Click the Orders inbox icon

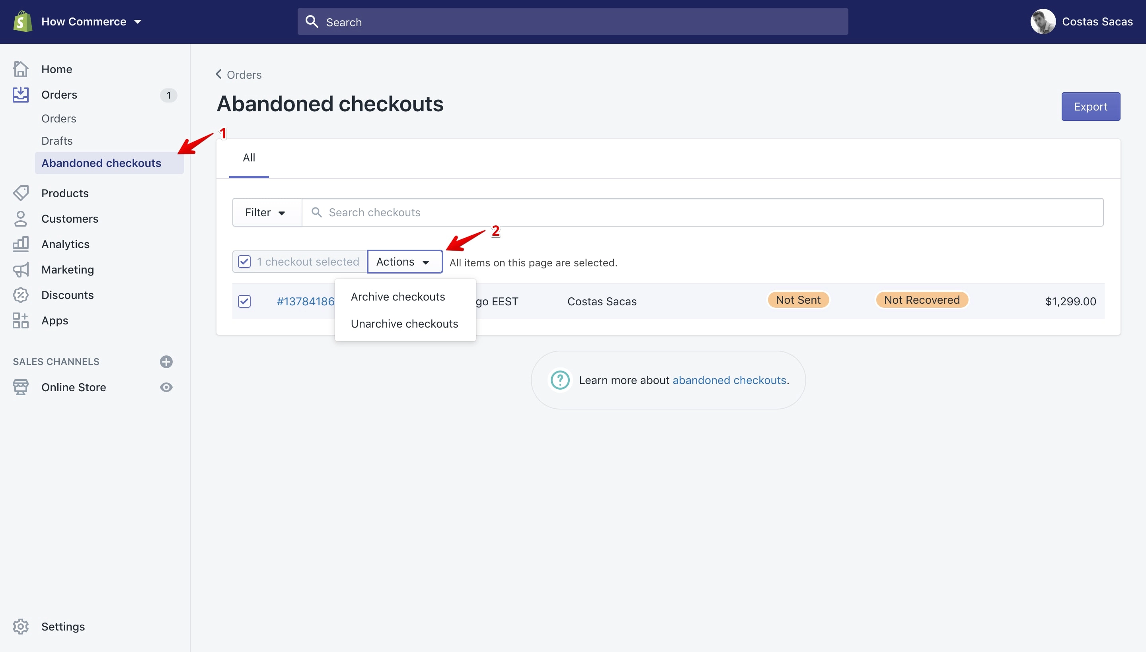point(21,95)
